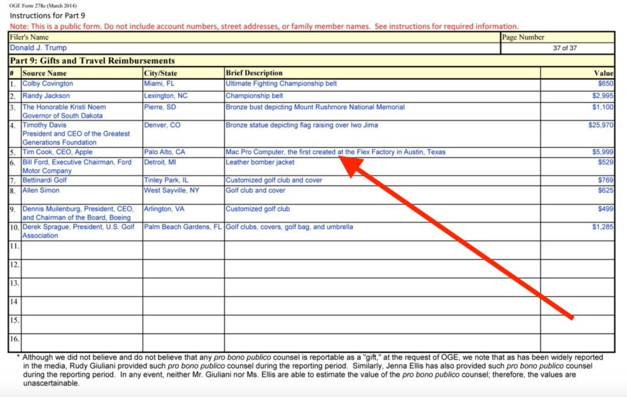Image resolution: width=627 pixels, height=397 pixels.
Task: Click the "Arlington, VA" cell
Action: point(164,209)
